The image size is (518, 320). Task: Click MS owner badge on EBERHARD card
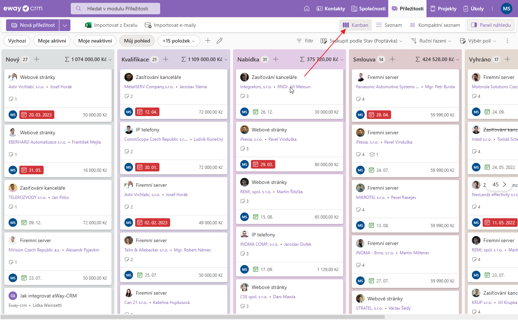(13, 170)
